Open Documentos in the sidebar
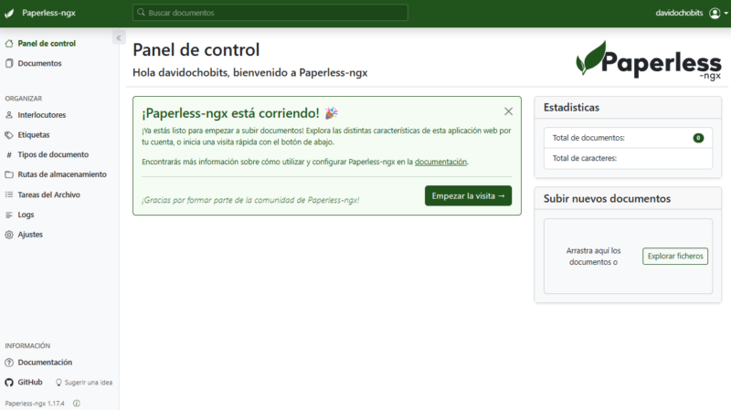 click(x=39, y=64)
